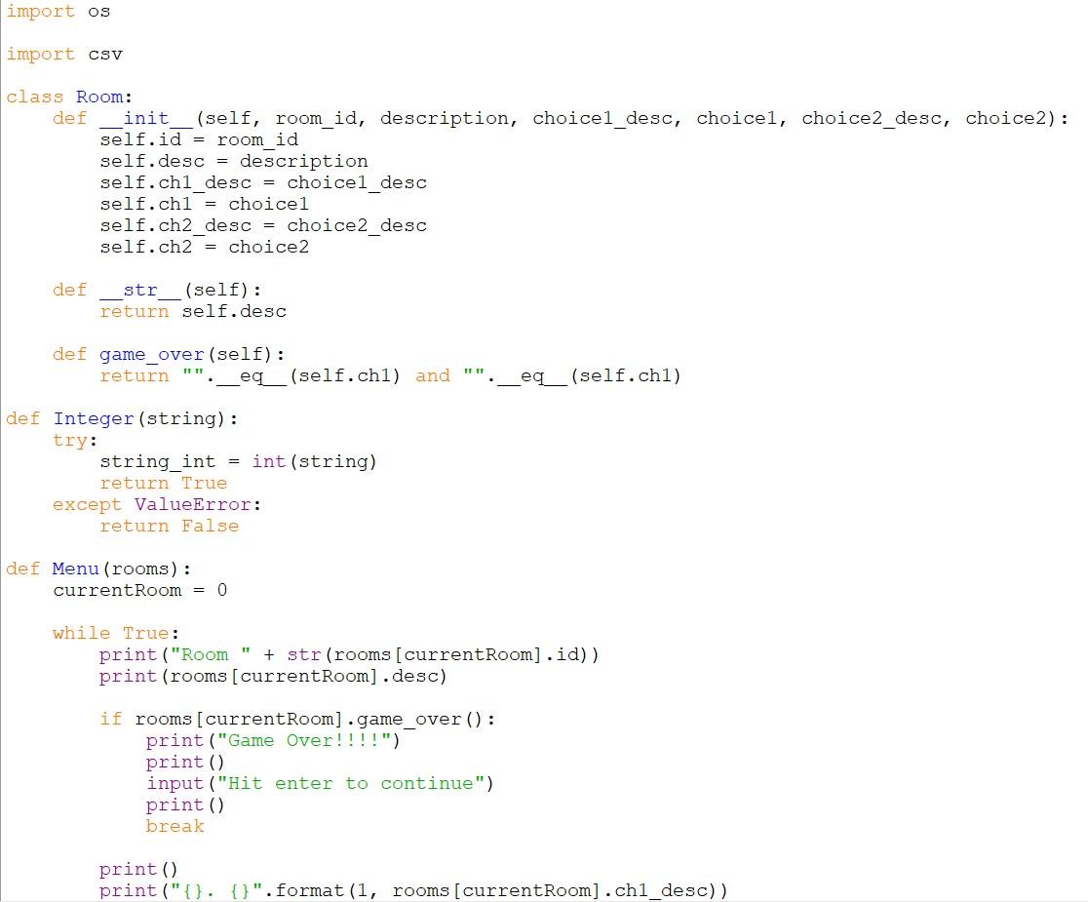
Task: Click the 'if rooms[currentRoom].game_over():' line
Action: click(297, 720)
